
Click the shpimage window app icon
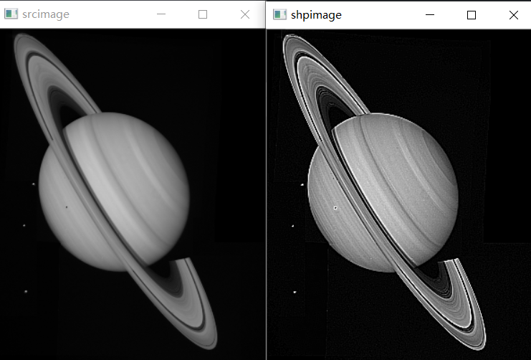click(x=279, y=14)
